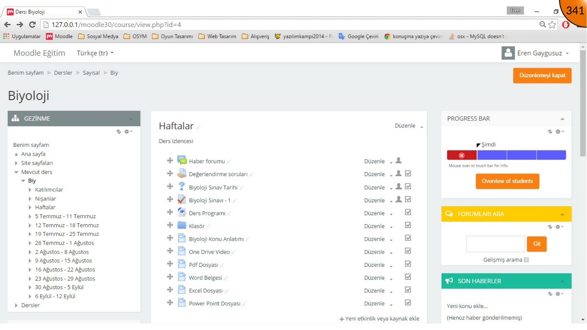
Task: Toggle completion checkbox for Klasör
Action: click(x=408, y=225)
